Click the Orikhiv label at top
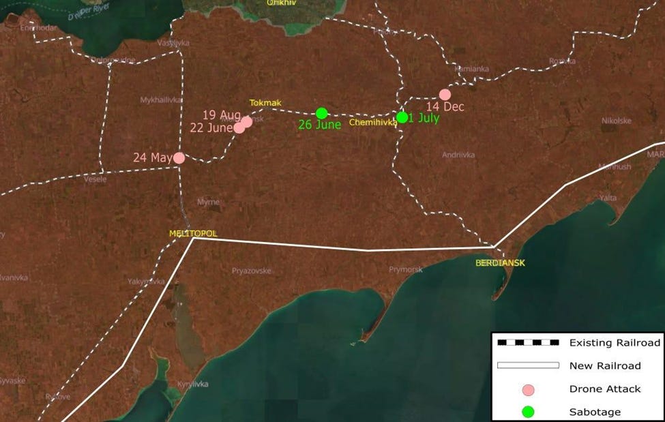 click(x=281, y=3)
